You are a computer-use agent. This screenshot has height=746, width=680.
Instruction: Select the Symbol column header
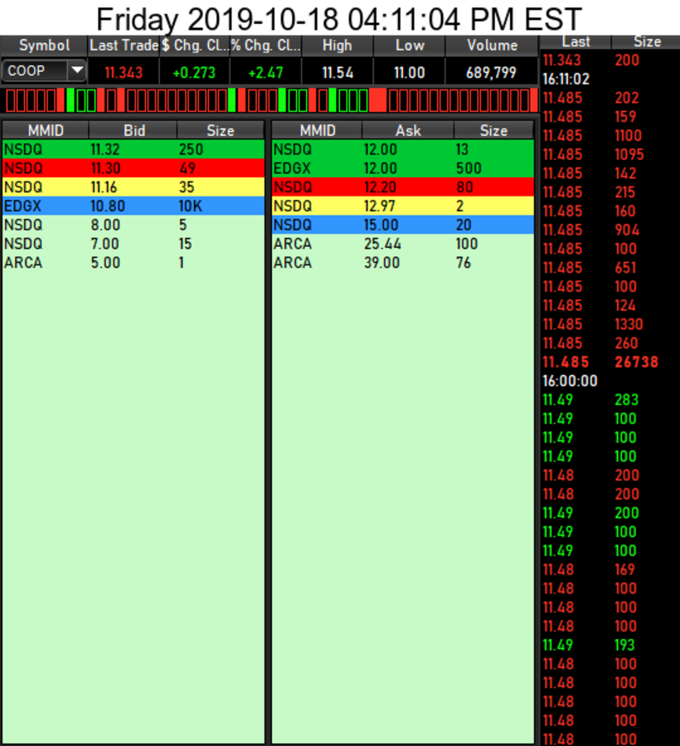tap(44, 46)
